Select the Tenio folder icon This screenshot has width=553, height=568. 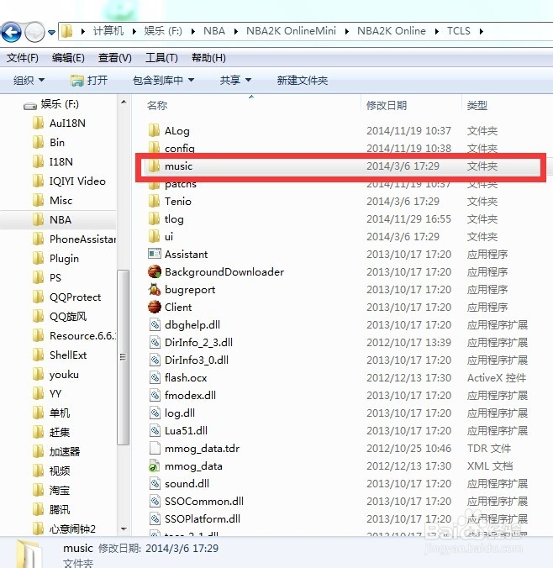[x=154, y=201]
